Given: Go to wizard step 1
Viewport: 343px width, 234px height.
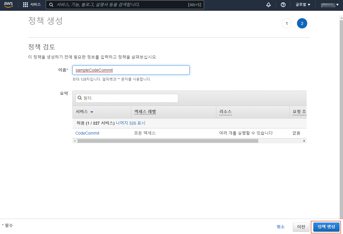Looking at the screenshot, I should (287, 23).
